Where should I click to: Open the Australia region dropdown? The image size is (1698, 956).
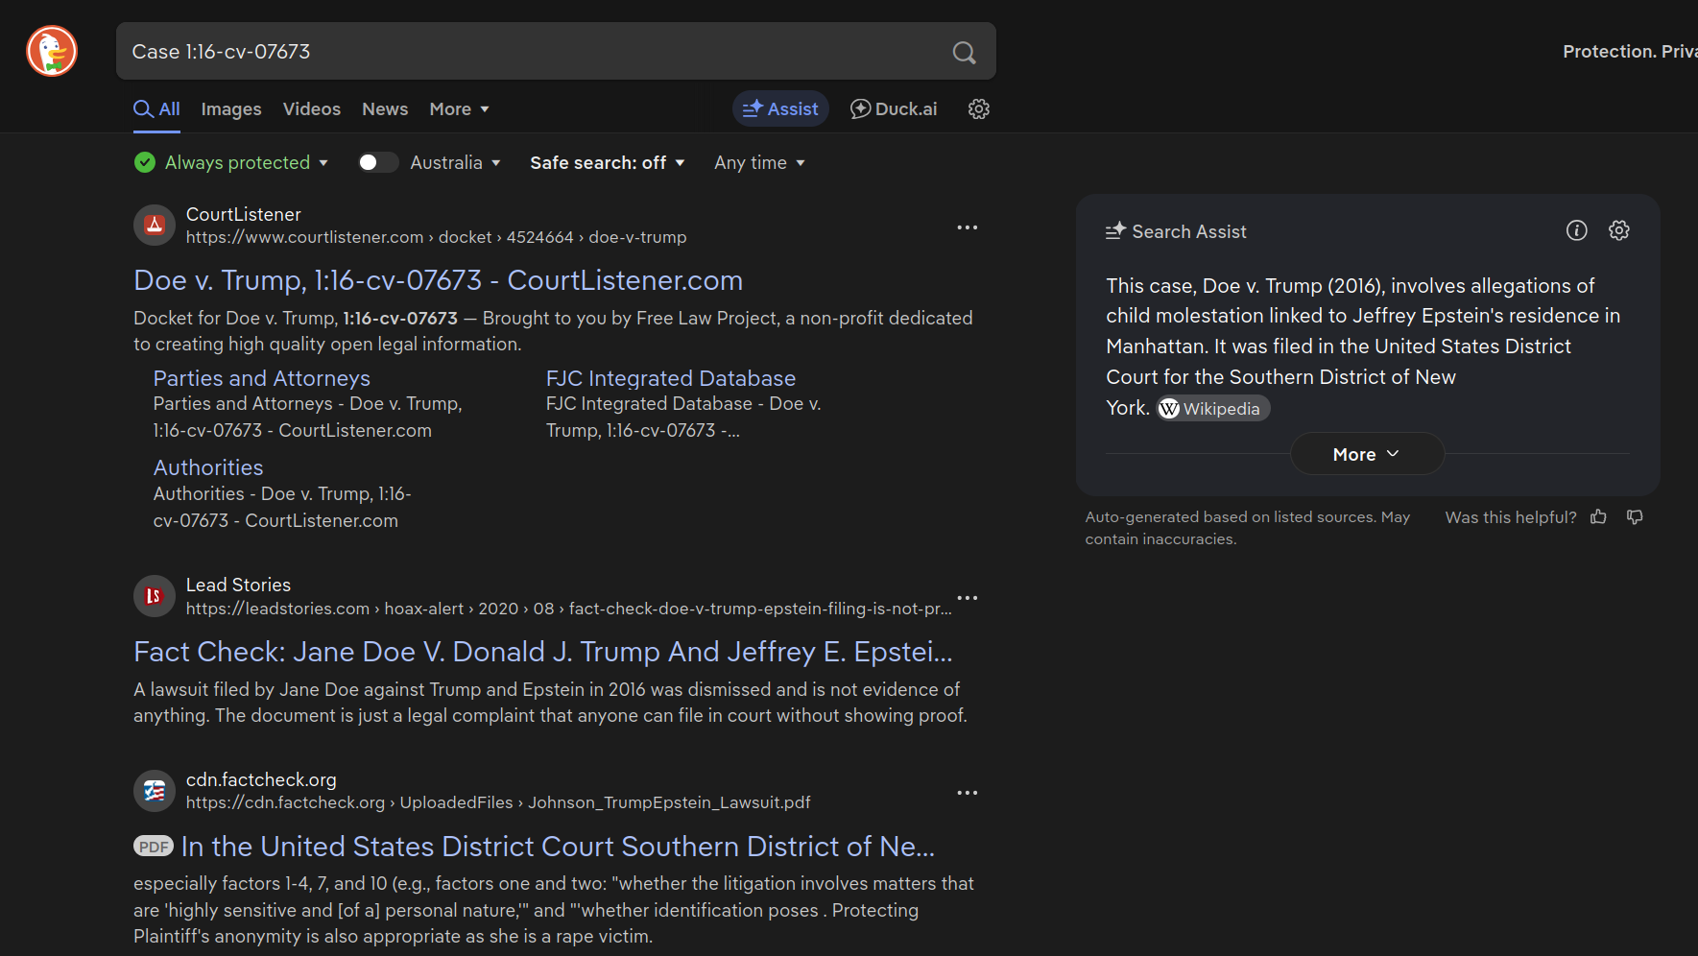(455, 162)
